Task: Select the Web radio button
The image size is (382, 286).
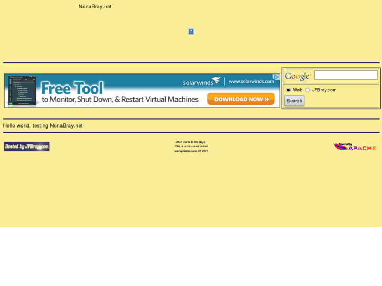Action: coord(288,90)
